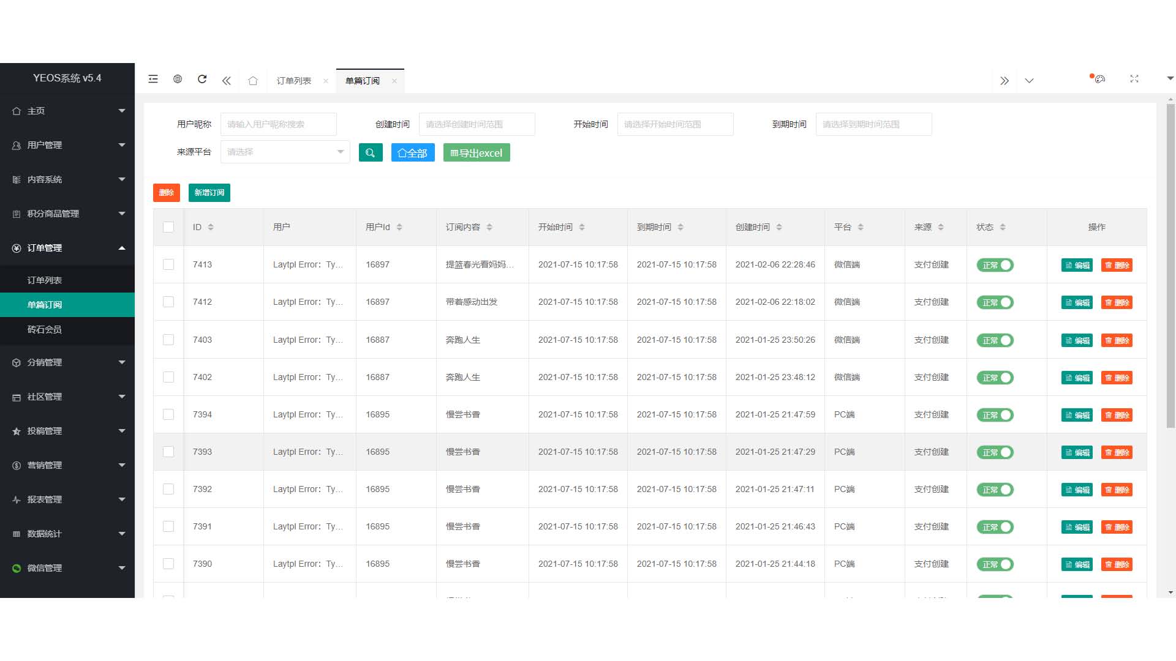Sort by 平台 column arrows
The height and width of the screenshot is (661, 1176).
[x=861, y=227]
